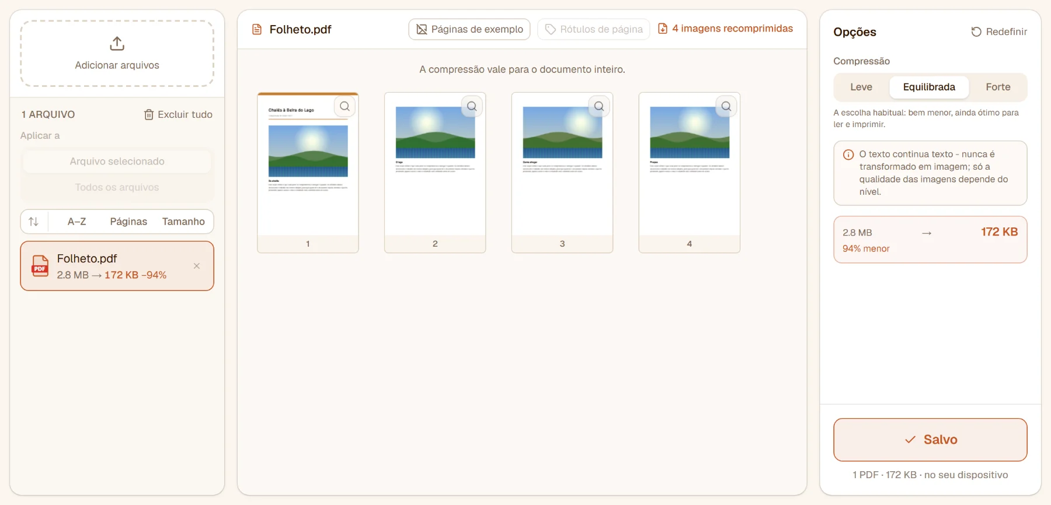The image size is (1051, 505).
Task: Apply to Todos os arquivos
Action: click(x=117, y=187)
